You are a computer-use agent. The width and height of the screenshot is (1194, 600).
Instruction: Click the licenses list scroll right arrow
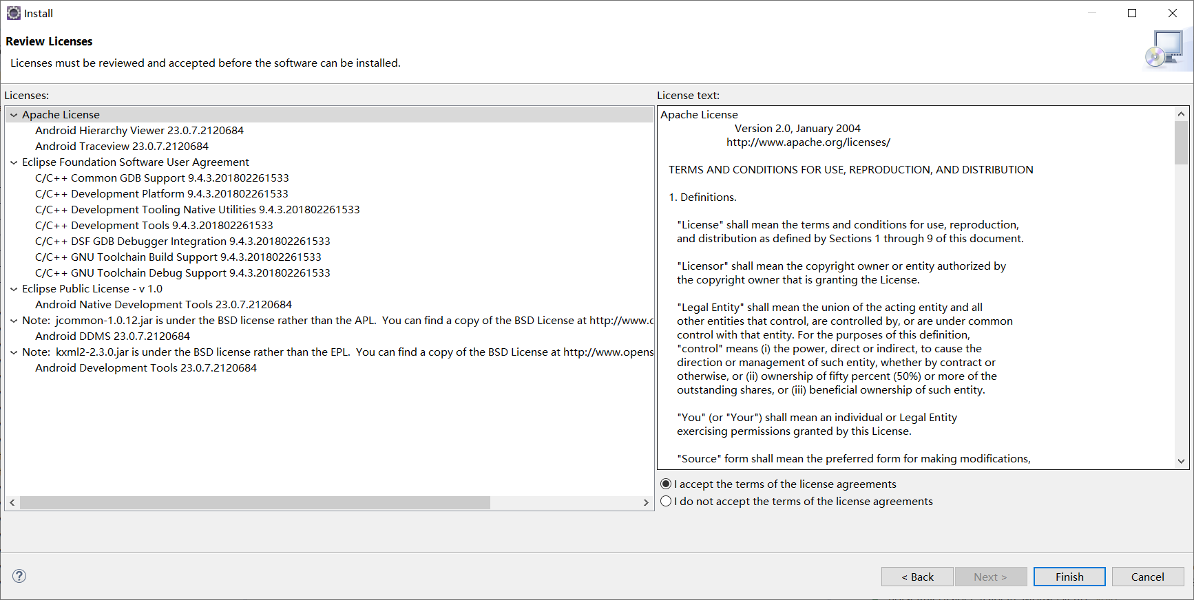645,503
